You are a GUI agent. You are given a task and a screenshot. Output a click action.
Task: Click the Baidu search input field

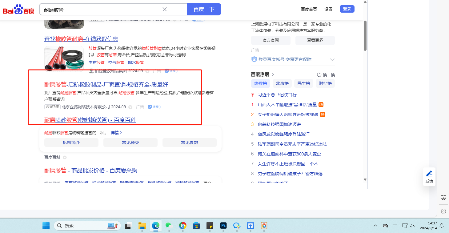point(102,10)
